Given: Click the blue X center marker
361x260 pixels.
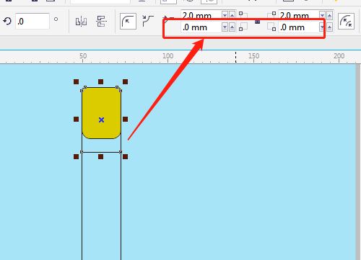Looking at the screenshot, I should click(101, 120).
